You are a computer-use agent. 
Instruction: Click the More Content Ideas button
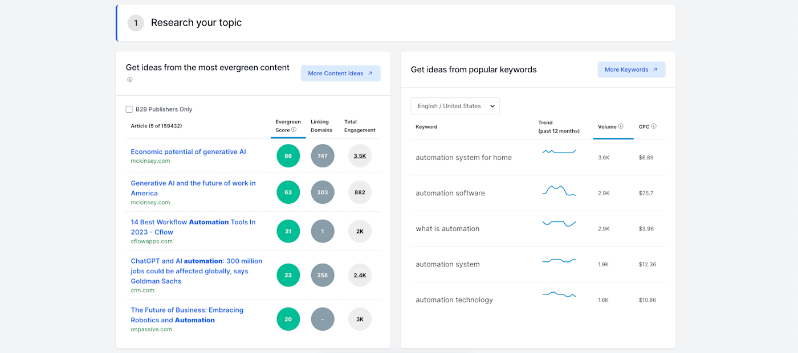point(340,73)
